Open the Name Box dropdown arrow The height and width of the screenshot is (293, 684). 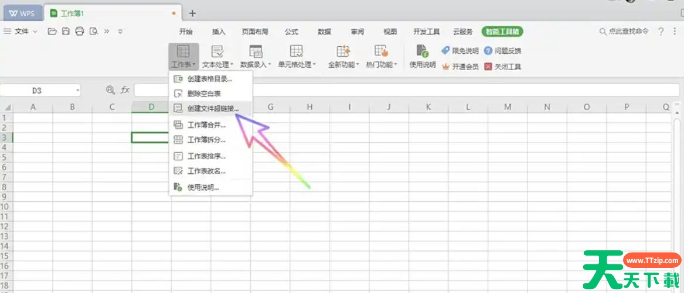pos(77,91)
